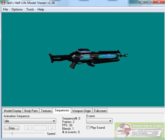Click the previous frame << button
Image resolution: width=165 pixels, height=140 pixels.
point(28,128)
